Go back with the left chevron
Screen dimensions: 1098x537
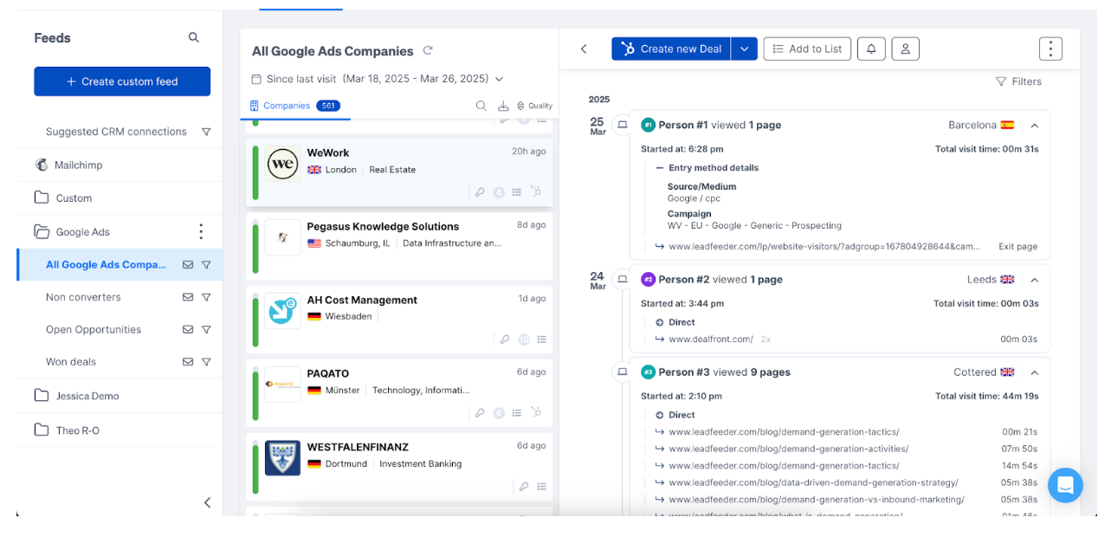(x=584, y=49)
